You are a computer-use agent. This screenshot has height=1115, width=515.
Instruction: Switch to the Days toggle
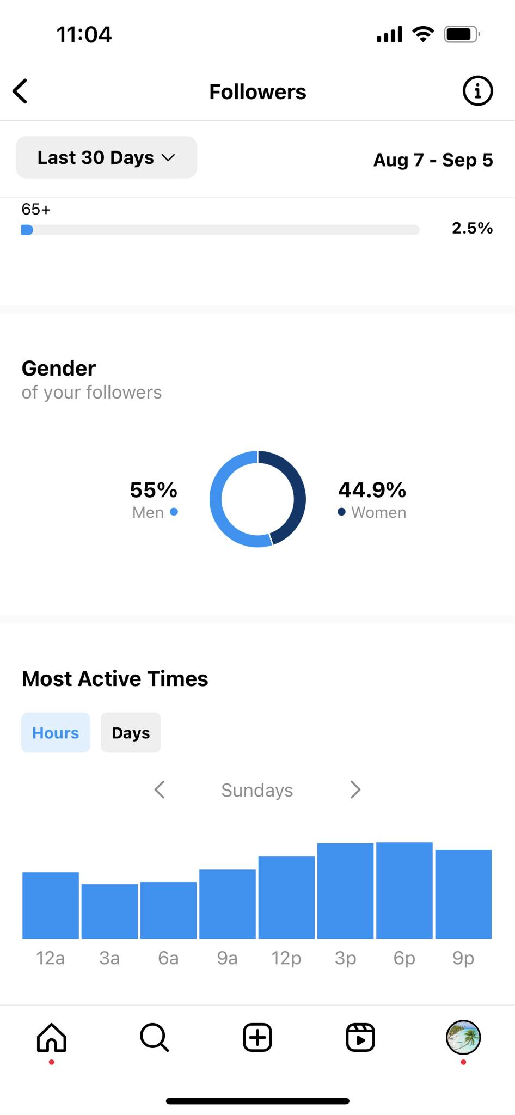point(131,733)
